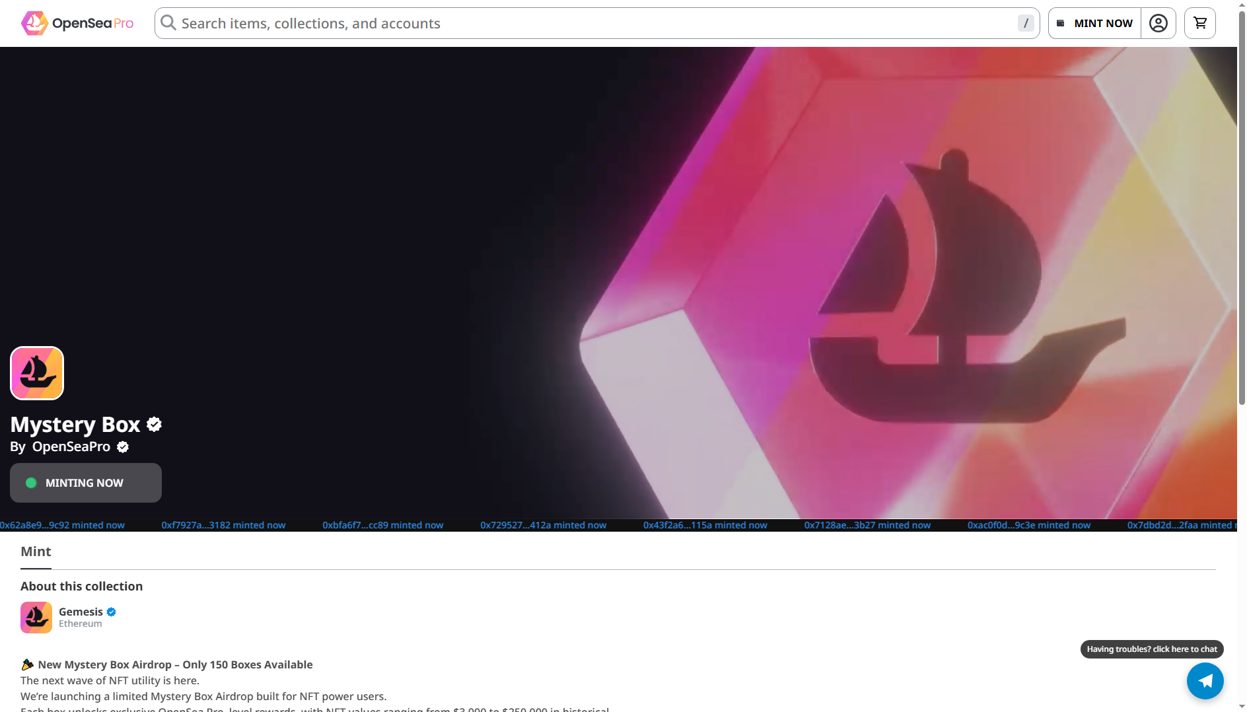Click ticker entry 0x729527...412a minted now
Image resolution: width=1247 pixels, height=712 pixels.
[x=544, y=525]
